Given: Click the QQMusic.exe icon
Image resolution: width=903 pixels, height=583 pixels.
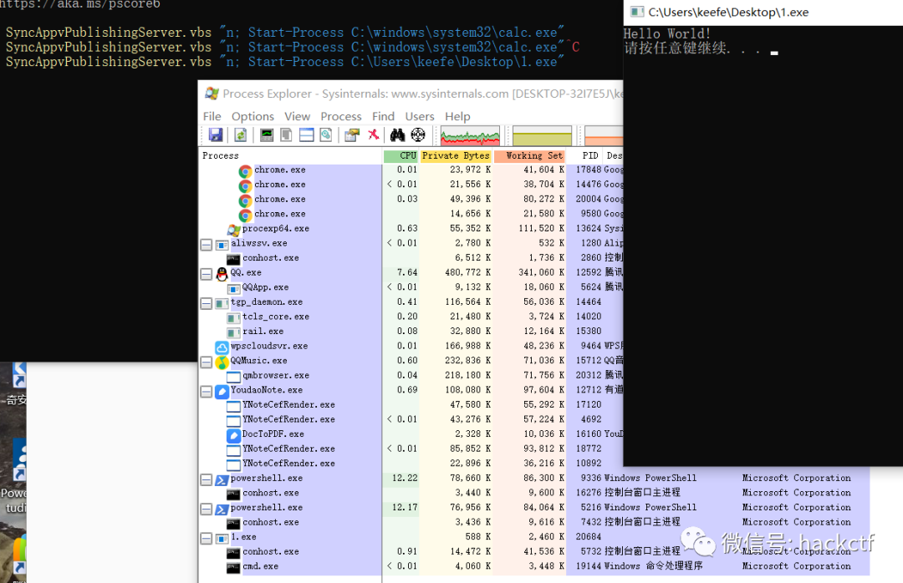Looking at the screenshot, I should [x=222, y=362].
